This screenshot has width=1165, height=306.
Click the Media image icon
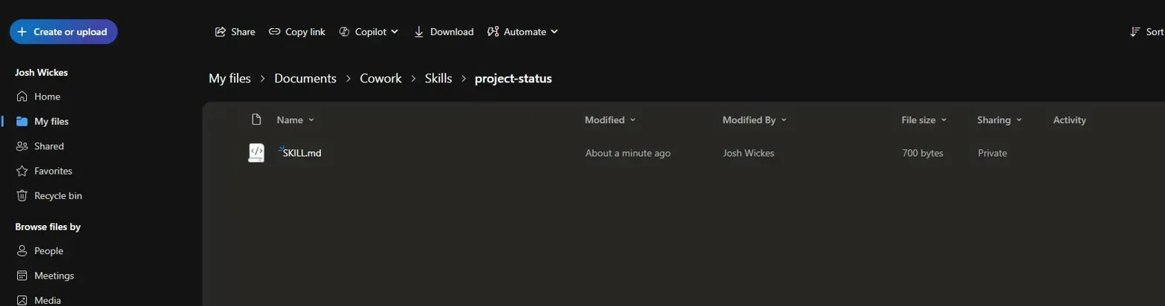(x=22, y=300)
